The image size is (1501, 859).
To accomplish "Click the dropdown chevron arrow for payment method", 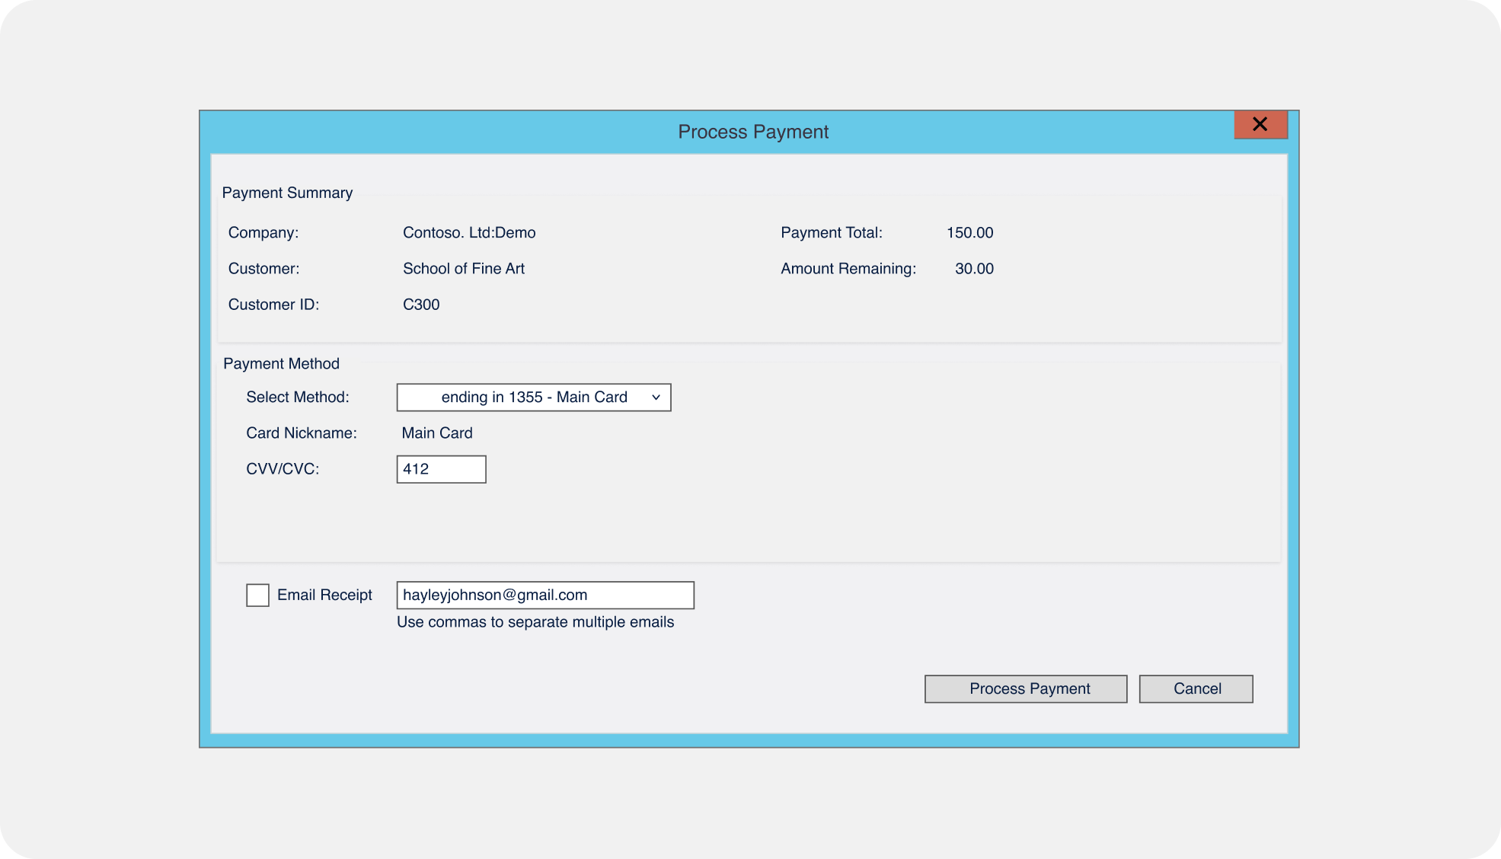I will [x=656, y=397].
